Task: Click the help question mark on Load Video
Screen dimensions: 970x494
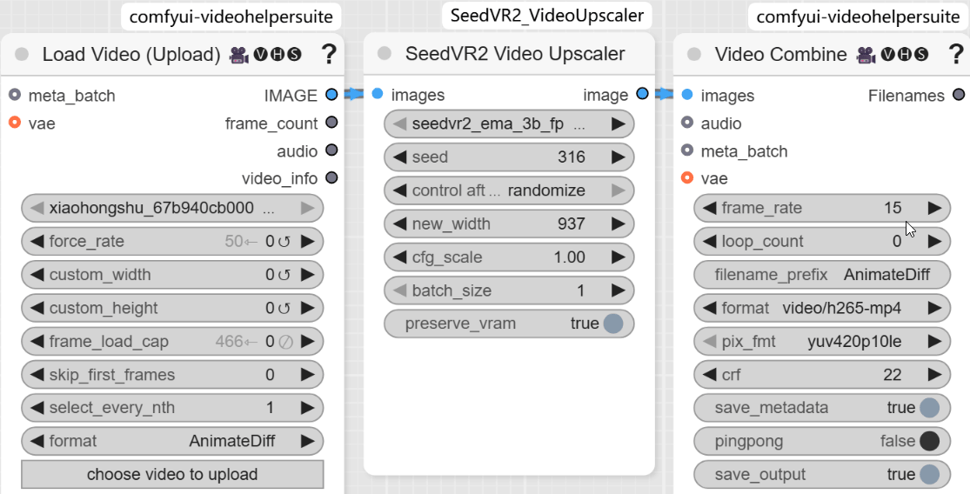Action: pos(329,55)
